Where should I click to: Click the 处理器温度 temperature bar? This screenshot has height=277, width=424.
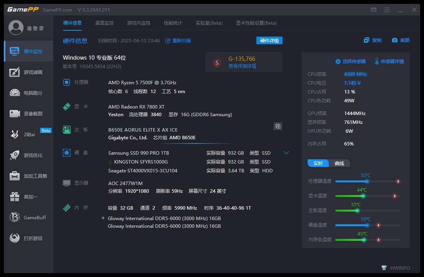pyautogui.click(x=368, y=181)
